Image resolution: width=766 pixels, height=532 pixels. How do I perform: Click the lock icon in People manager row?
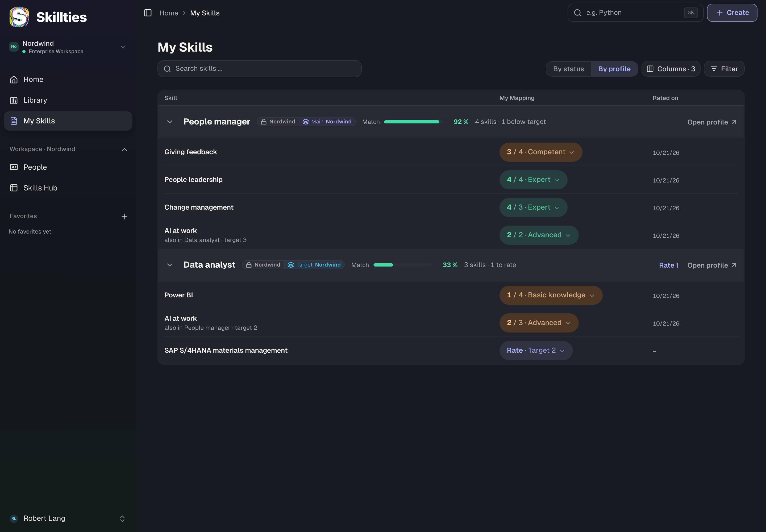click(264, 122)
